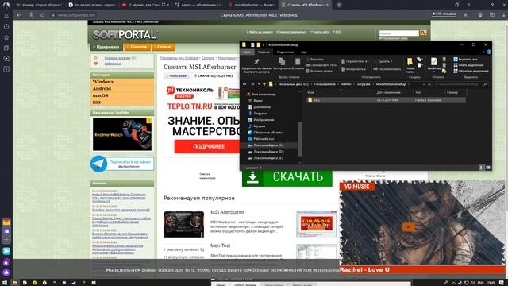Click Copy path (Скопировать путь) in Explorer
Image resolution: width=508 pixels, height=286 pixels.
(x=321, y=65)
